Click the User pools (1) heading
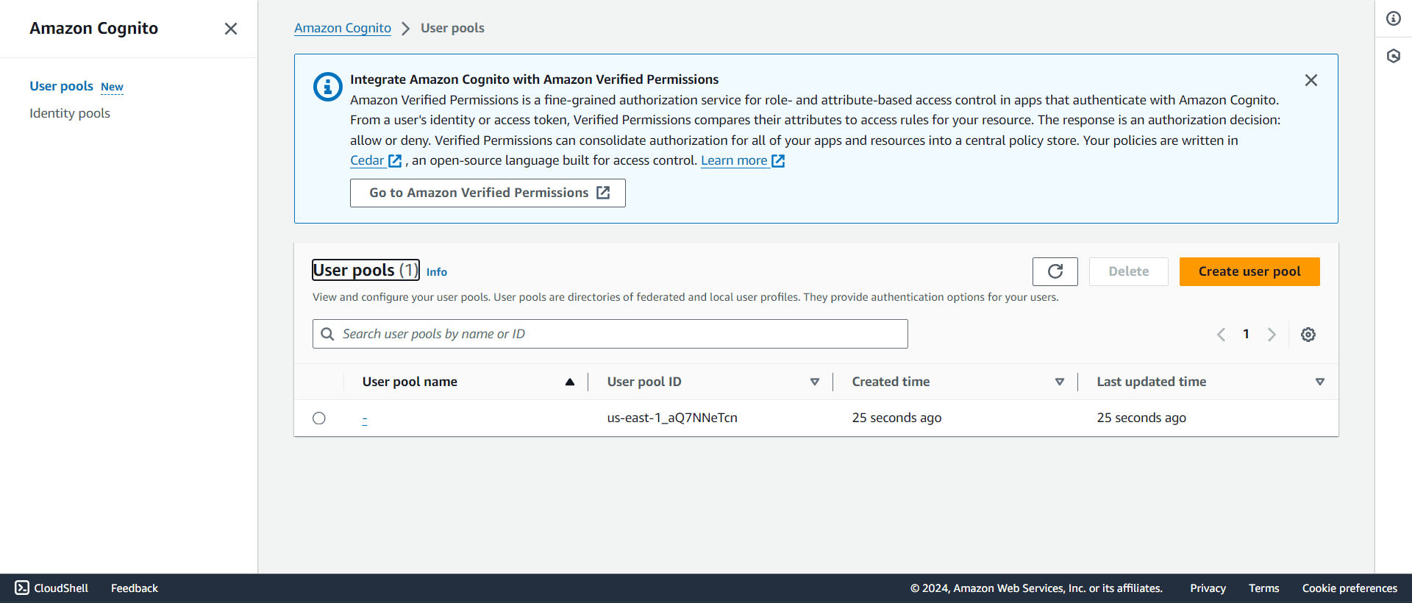Screen dimensions: 1412x603 (x=366, y=270)
